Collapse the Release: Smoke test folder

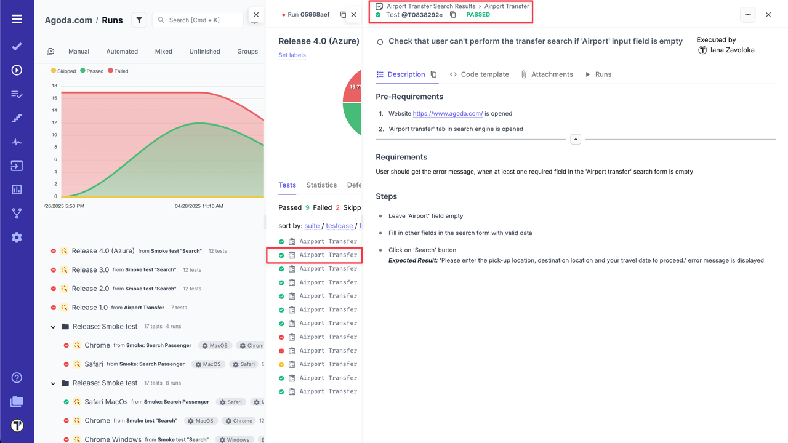pos(53,326)
